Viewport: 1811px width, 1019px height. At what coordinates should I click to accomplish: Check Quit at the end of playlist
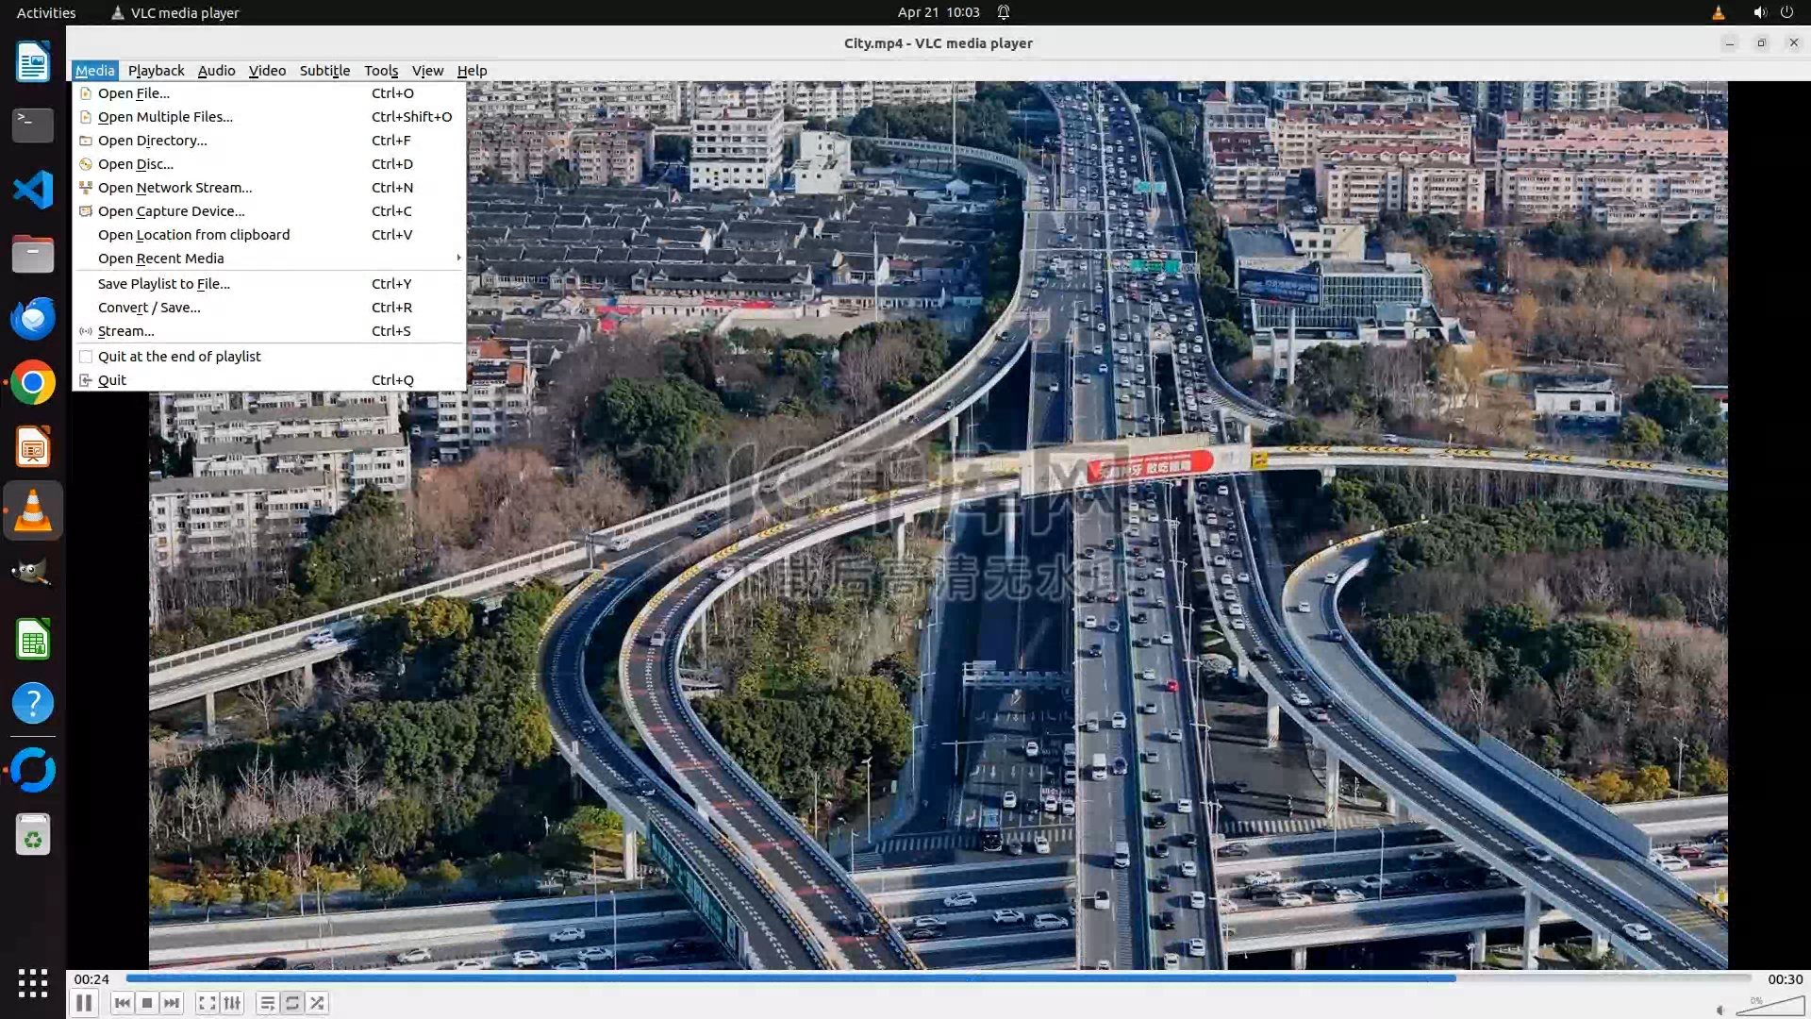pyautogui.click(x=179, y=357)
